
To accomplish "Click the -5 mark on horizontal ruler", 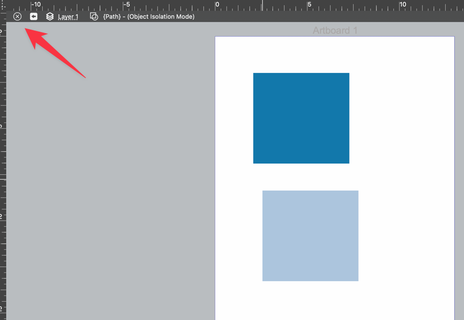I will [x=127, y=5].
